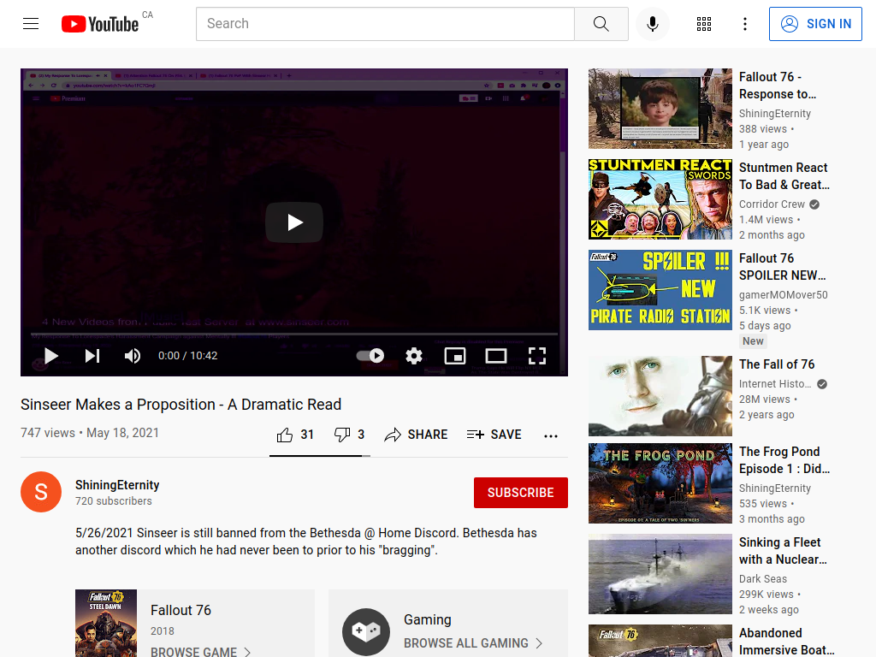Screen dimensions: 876x657
Task: Click the SIGN IN button
Action: pyautogui.click(x=815, y=24)
